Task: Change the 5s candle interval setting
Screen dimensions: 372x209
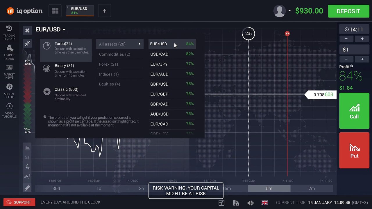Action: (27, 157)
